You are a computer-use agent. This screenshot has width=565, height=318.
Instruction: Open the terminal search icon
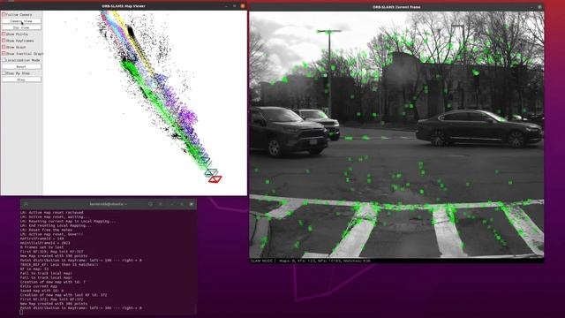pyautogui.click(x=150, y=204)
